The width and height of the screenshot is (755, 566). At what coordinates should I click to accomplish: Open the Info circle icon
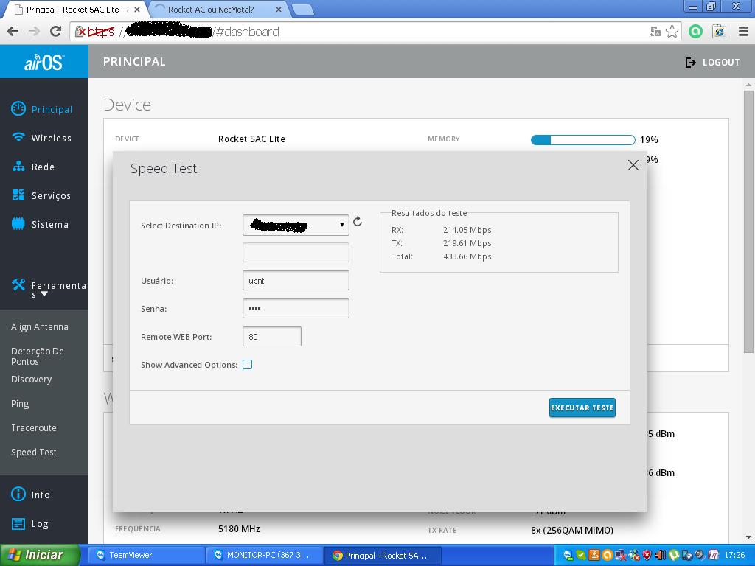coord(18,494)
